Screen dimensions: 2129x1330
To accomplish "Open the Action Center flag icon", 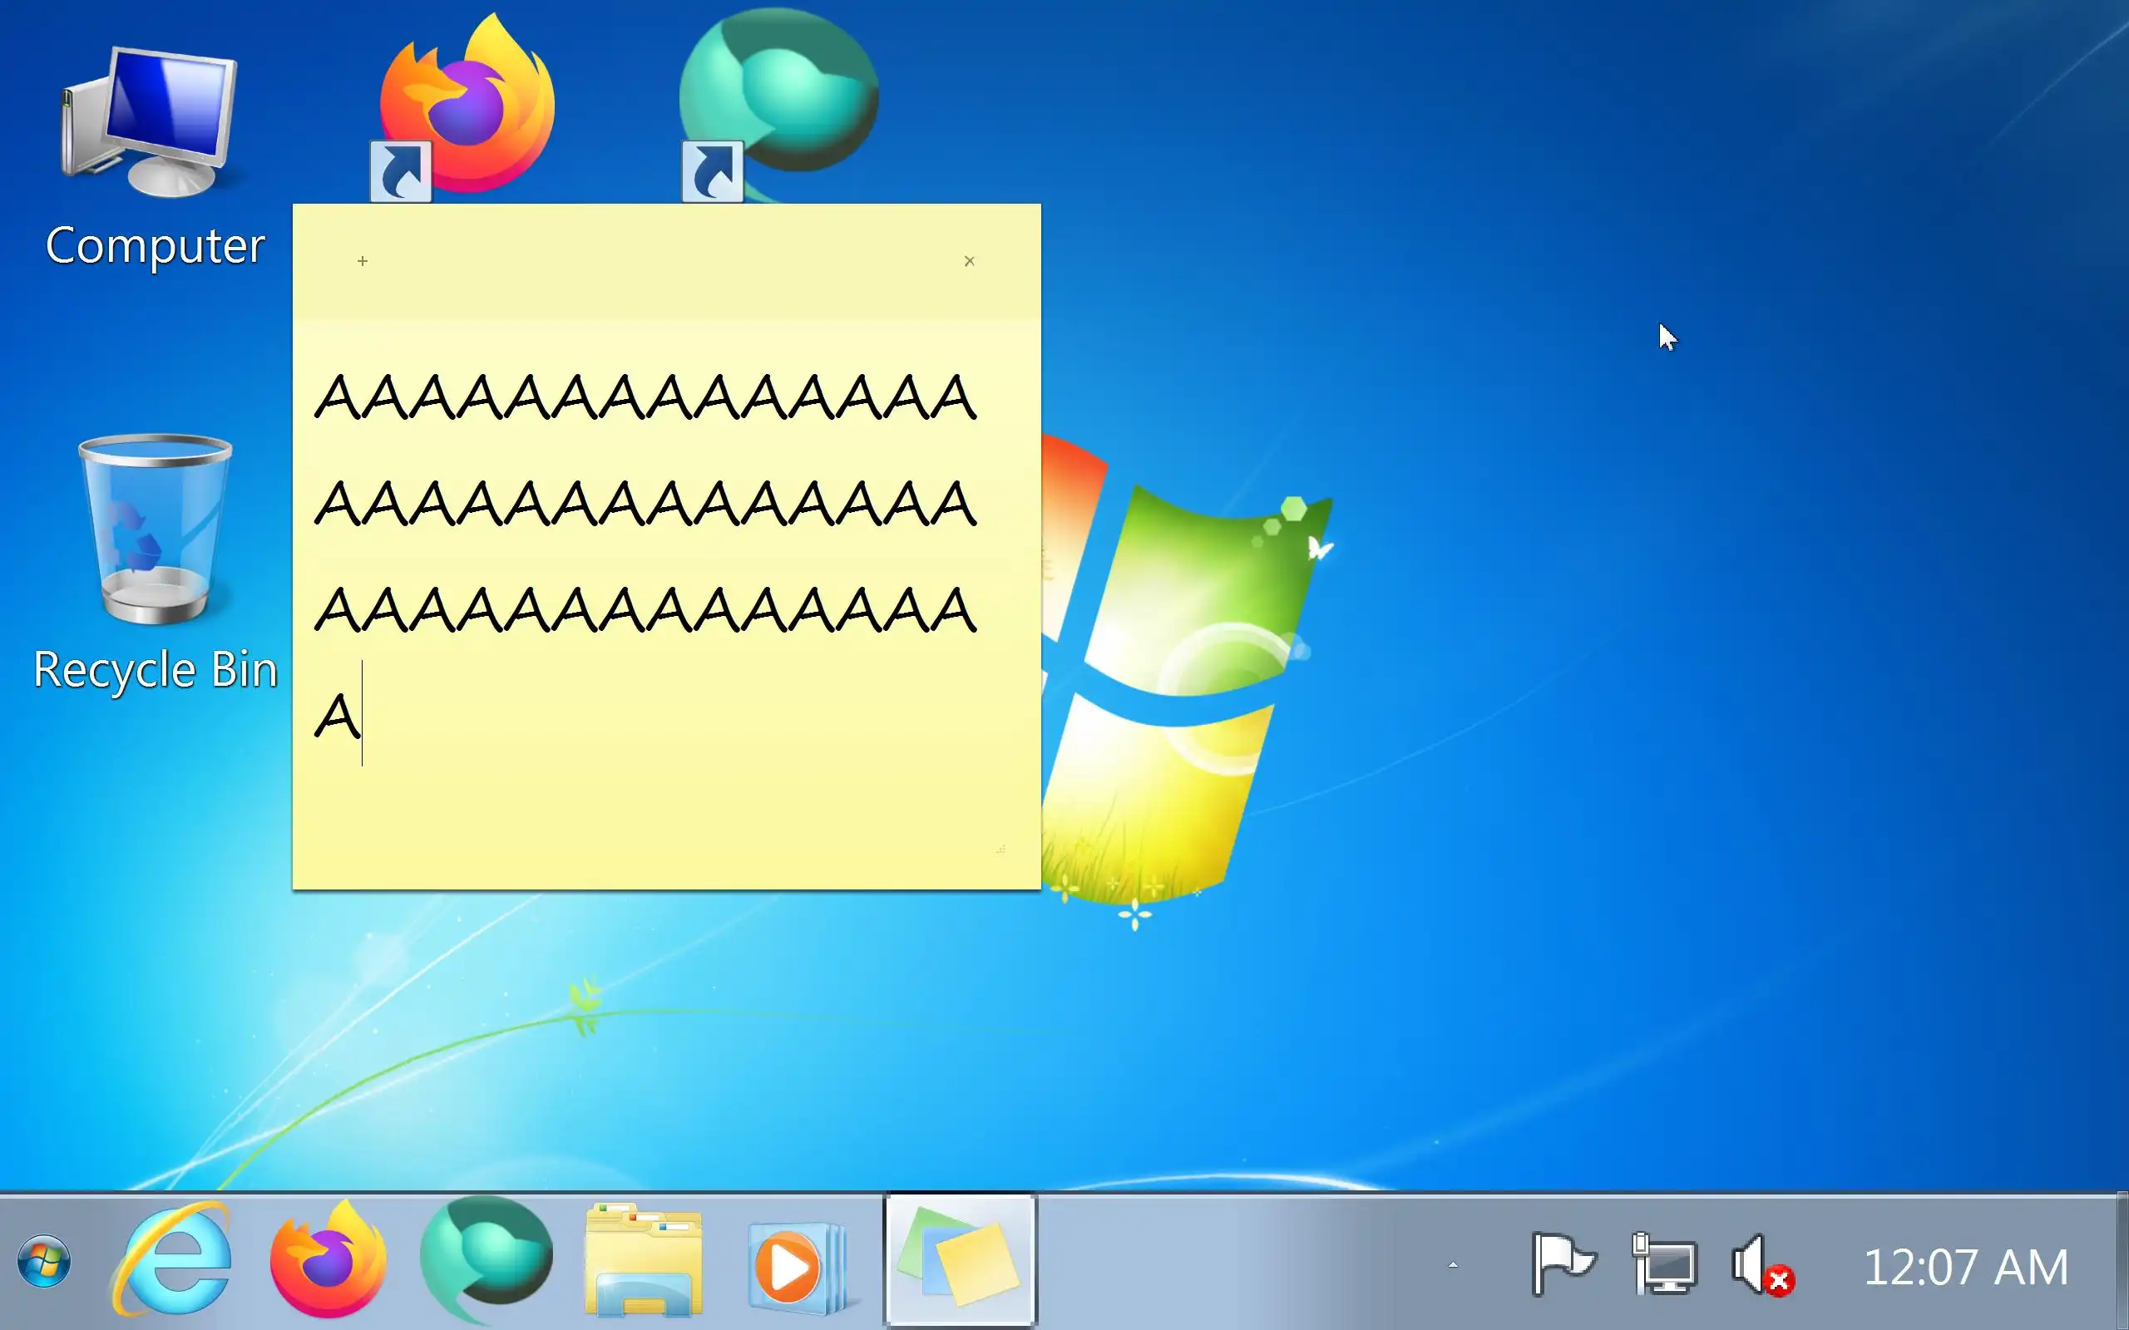I will (1563, 1265).
